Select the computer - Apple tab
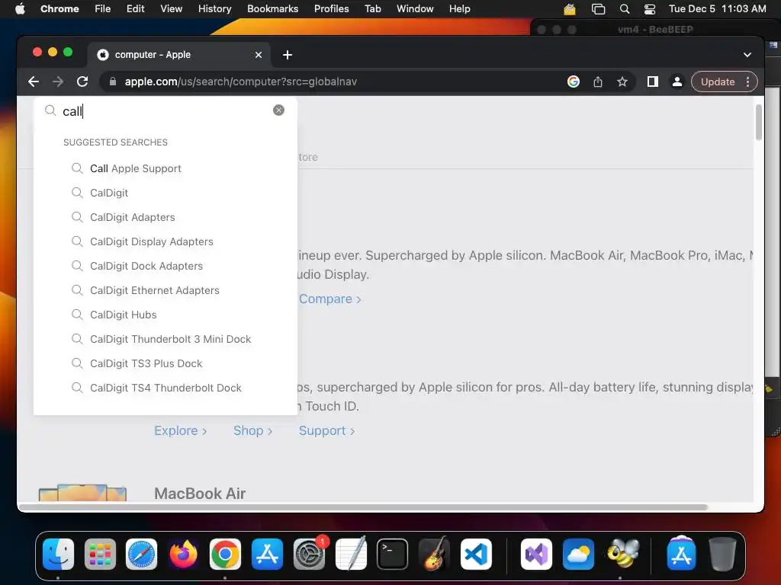The width and height of the screenshot is (781, 585). point(179,55)
